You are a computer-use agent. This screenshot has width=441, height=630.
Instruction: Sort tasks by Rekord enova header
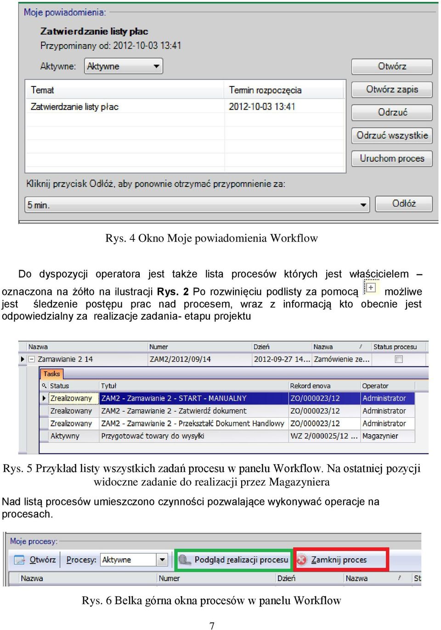point(324,386)
